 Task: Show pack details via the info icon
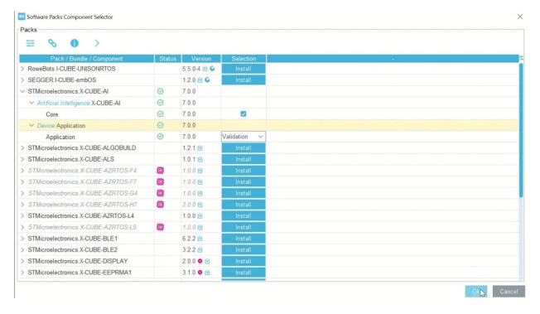coord(75,43)
